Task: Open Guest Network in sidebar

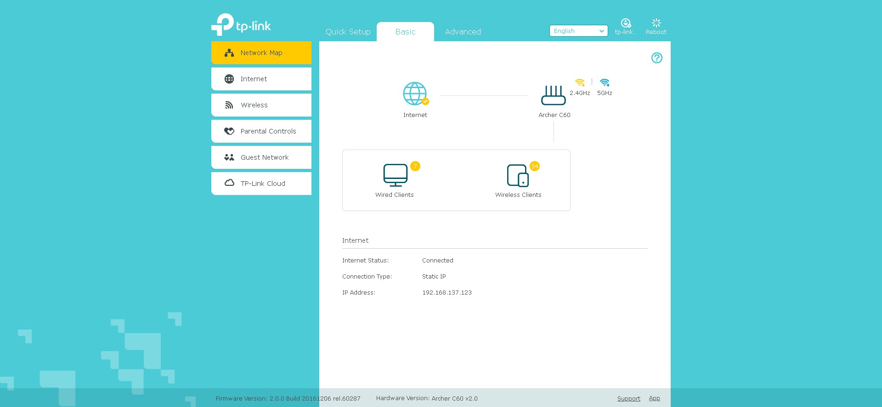Action: (261, 157)
